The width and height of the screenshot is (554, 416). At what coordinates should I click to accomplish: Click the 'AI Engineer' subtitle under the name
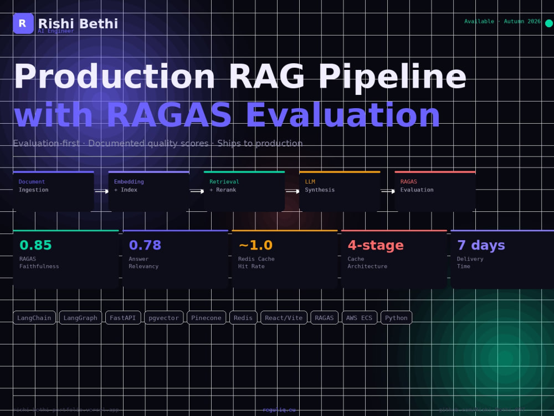[x=56, y=31]
